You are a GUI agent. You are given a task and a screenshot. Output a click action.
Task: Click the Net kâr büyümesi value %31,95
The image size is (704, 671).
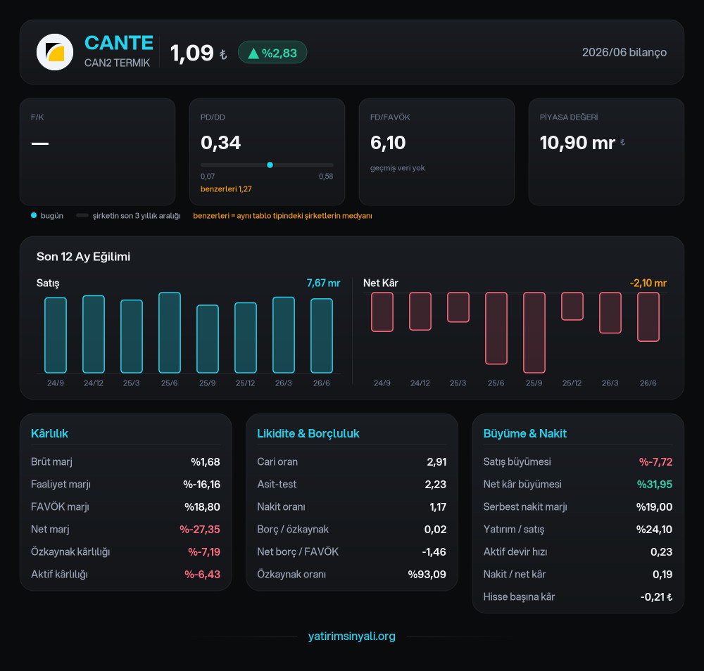pyautogui.click(x=655, y=484)
